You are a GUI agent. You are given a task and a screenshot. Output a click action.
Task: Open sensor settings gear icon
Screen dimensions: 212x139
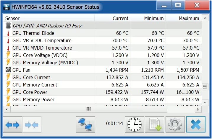(x=175, y=125)
